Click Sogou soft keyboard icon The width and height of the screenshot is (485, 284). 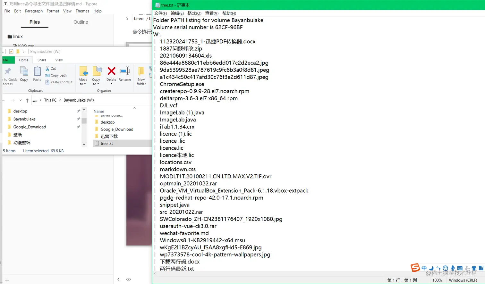(x=460, y=268)
